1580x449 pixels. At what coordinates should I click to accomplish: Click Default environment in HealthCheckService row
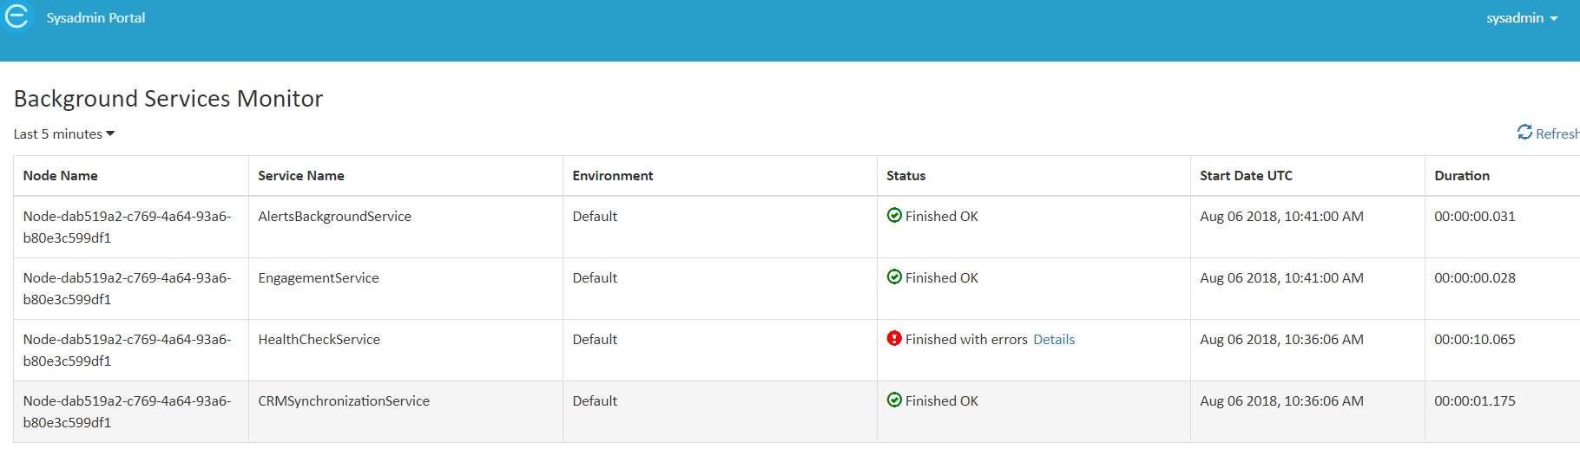[595, 340]
